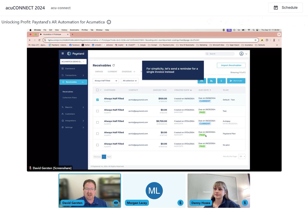
Task: Open Collection Plans in sidebar
Action: (x=70, y=98)
